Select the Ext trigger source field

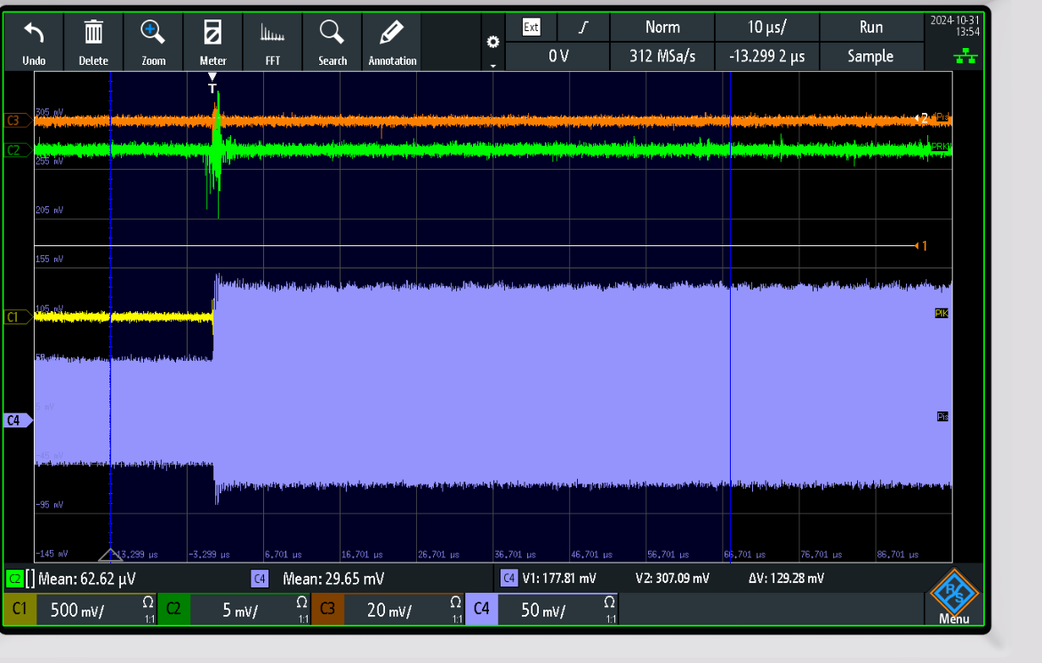(532, 28)
